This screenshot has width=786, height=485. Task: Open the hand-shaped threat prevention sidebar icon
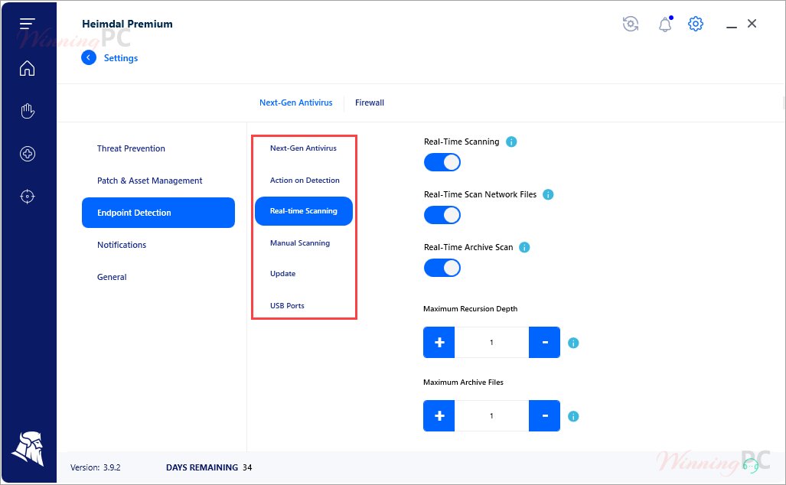[x=28, y=111]
